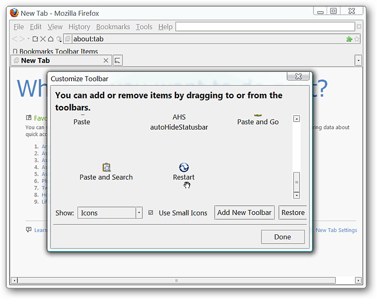Click the Forward arrow in the navigation toolbar

22,39
